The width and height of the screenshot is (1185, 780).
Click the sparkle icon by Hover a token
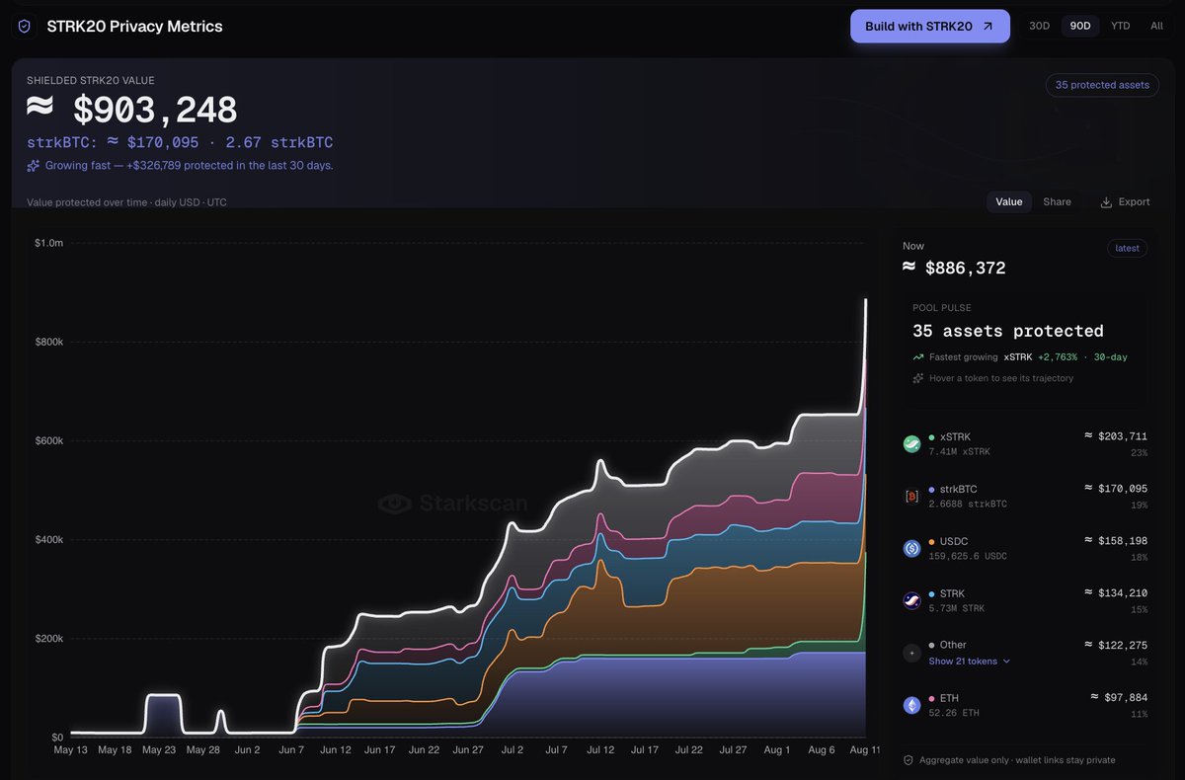pyautogui.click(x=918, y=378)
